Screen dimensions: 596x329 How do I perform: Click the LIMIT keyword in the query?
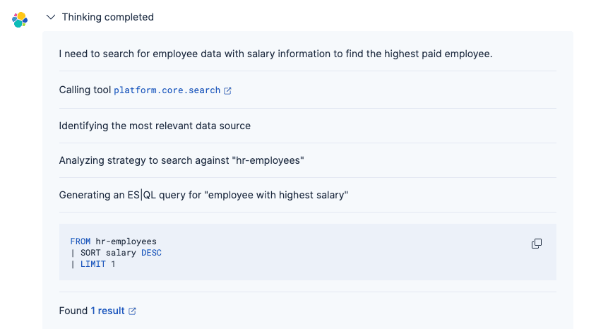(x=93, y=264)
